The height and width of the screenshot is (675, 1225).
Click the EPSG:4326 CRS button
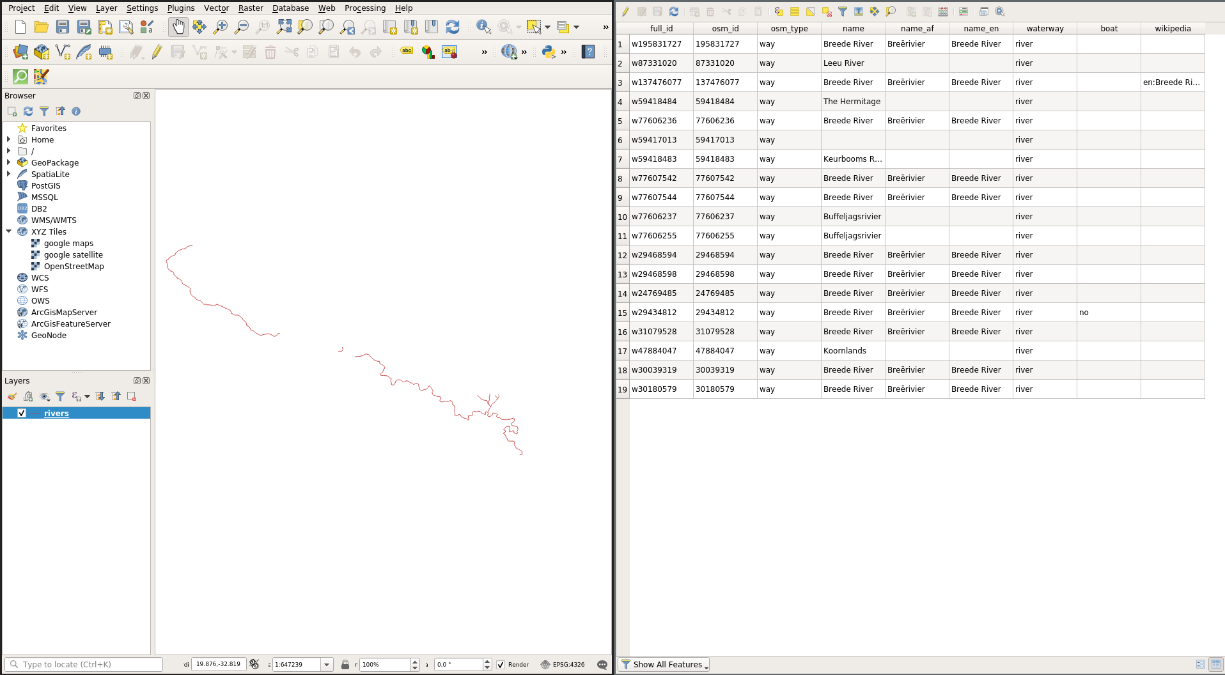click(x=563, y=665)
